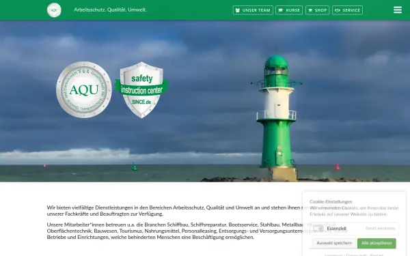Click the AQU logo in the header
The height and width of the screenshot is (256, 410).
coord(54,10)
